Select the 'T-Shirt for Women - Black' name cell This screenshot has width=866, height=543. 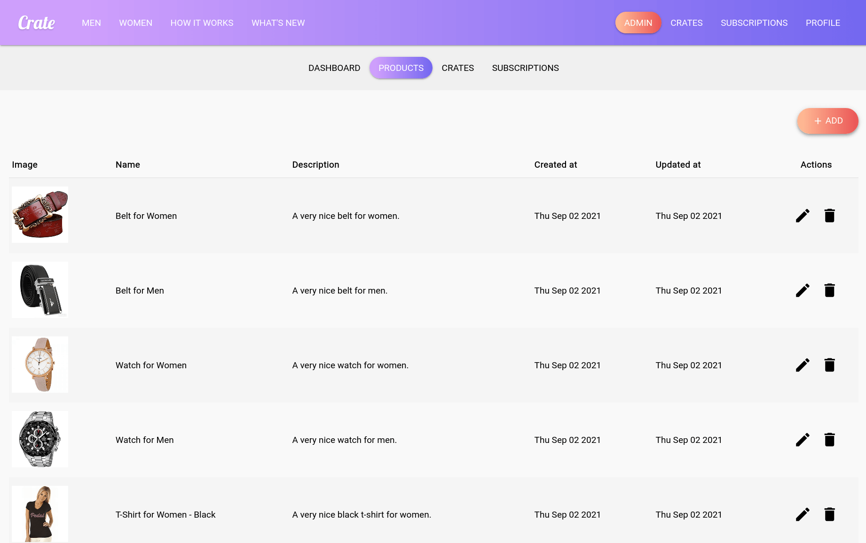tap(165, 515)
